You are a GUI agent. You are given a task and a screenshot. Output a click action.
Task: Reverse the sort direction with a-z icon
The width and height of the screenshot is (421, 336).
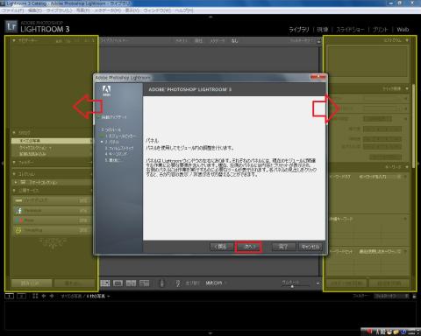tap(178, 283)
